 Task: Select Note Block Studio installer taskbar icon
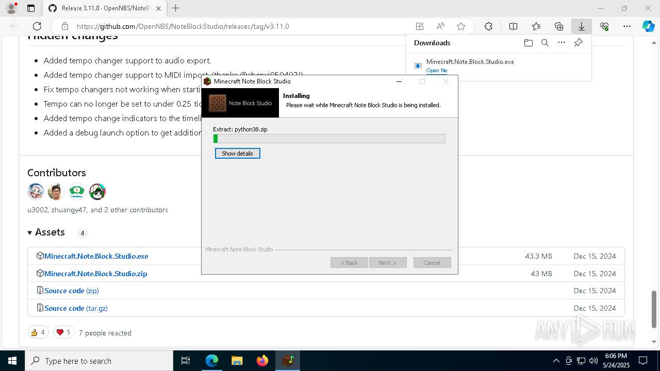click(287, 361)
